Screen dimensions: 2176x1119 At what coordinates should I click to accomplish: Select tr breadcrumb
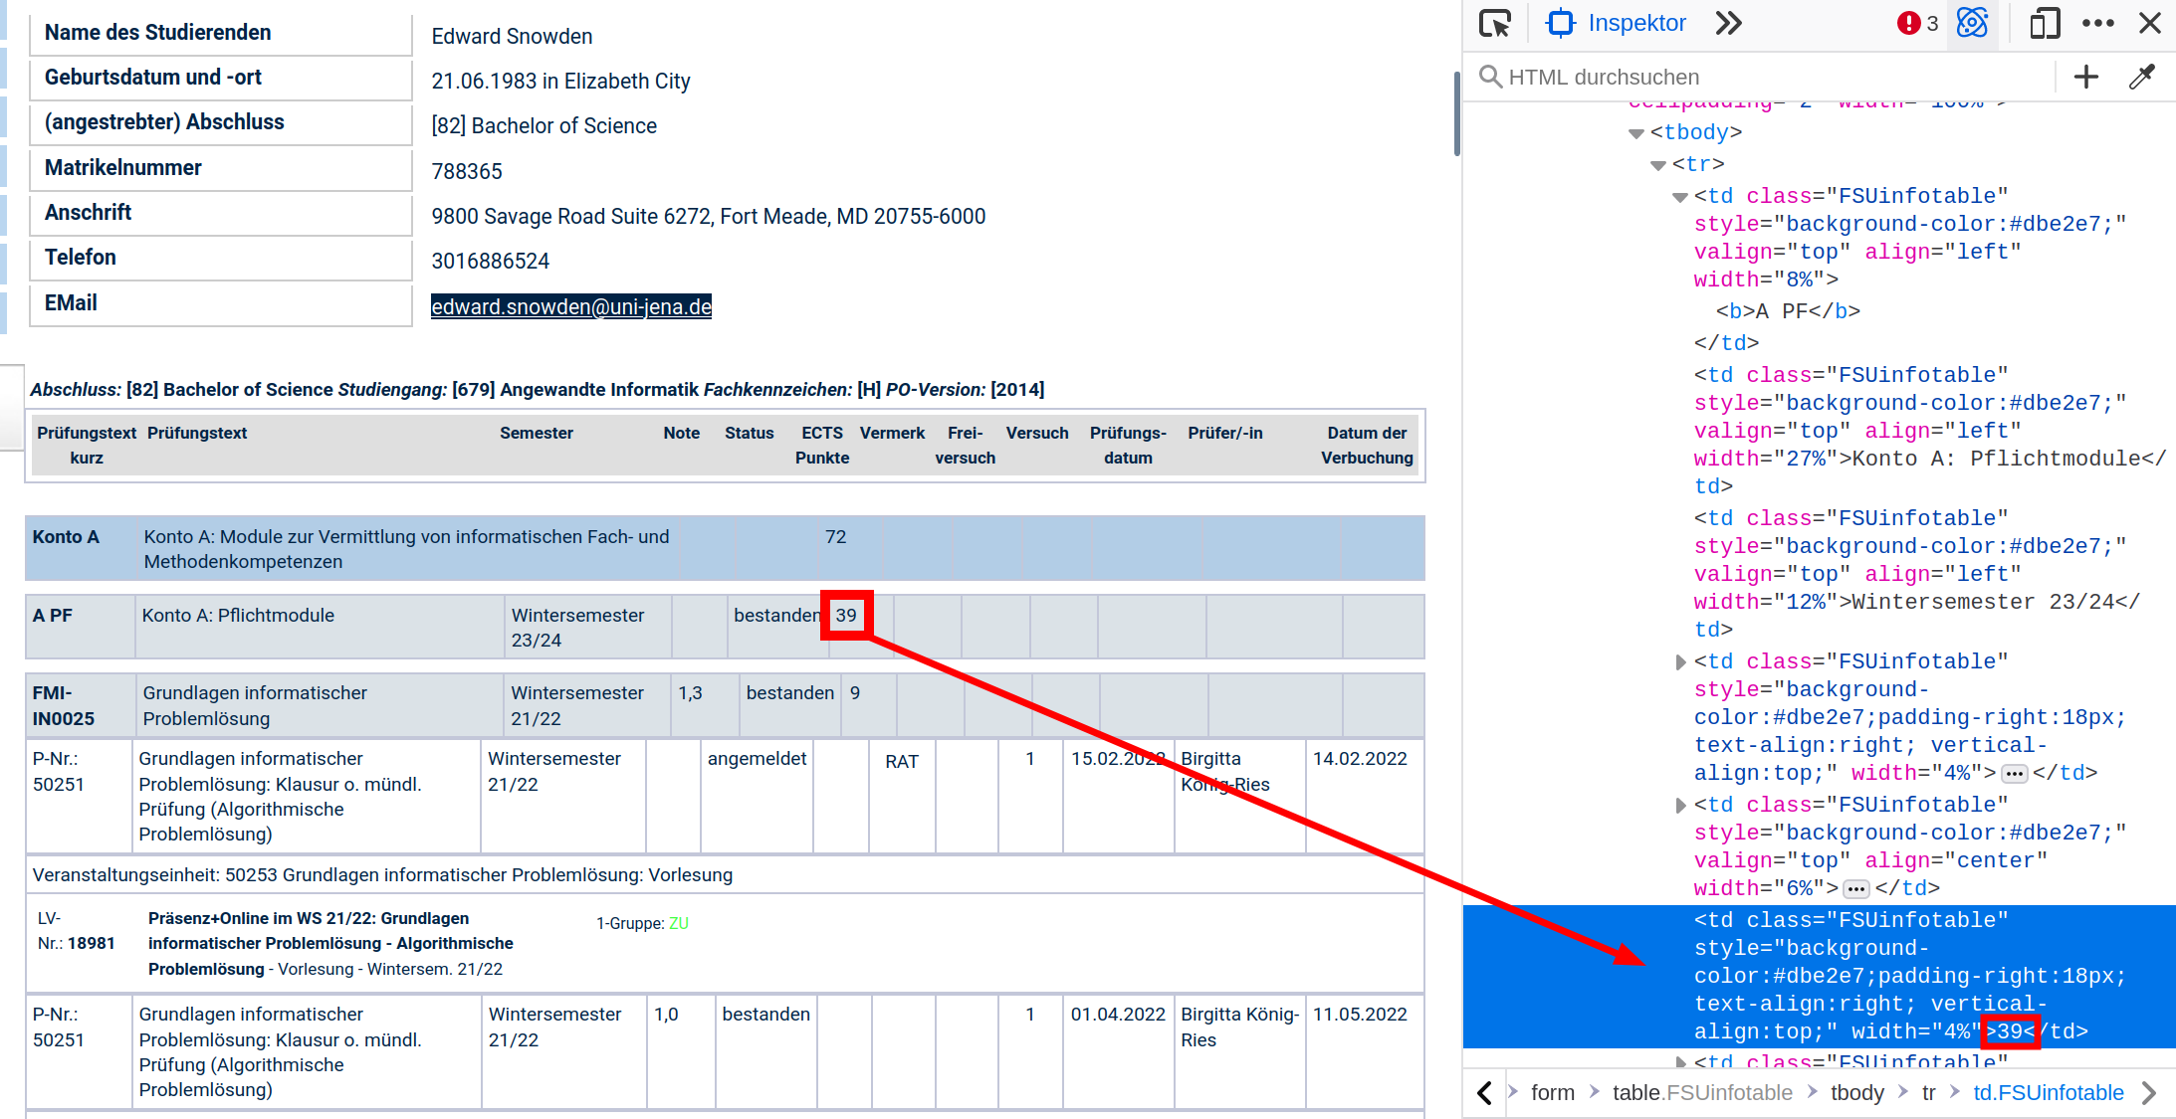coord(1928,1093)
